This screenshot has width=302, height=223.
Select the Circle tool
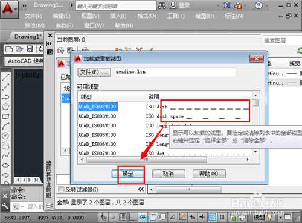click(5, 136)
